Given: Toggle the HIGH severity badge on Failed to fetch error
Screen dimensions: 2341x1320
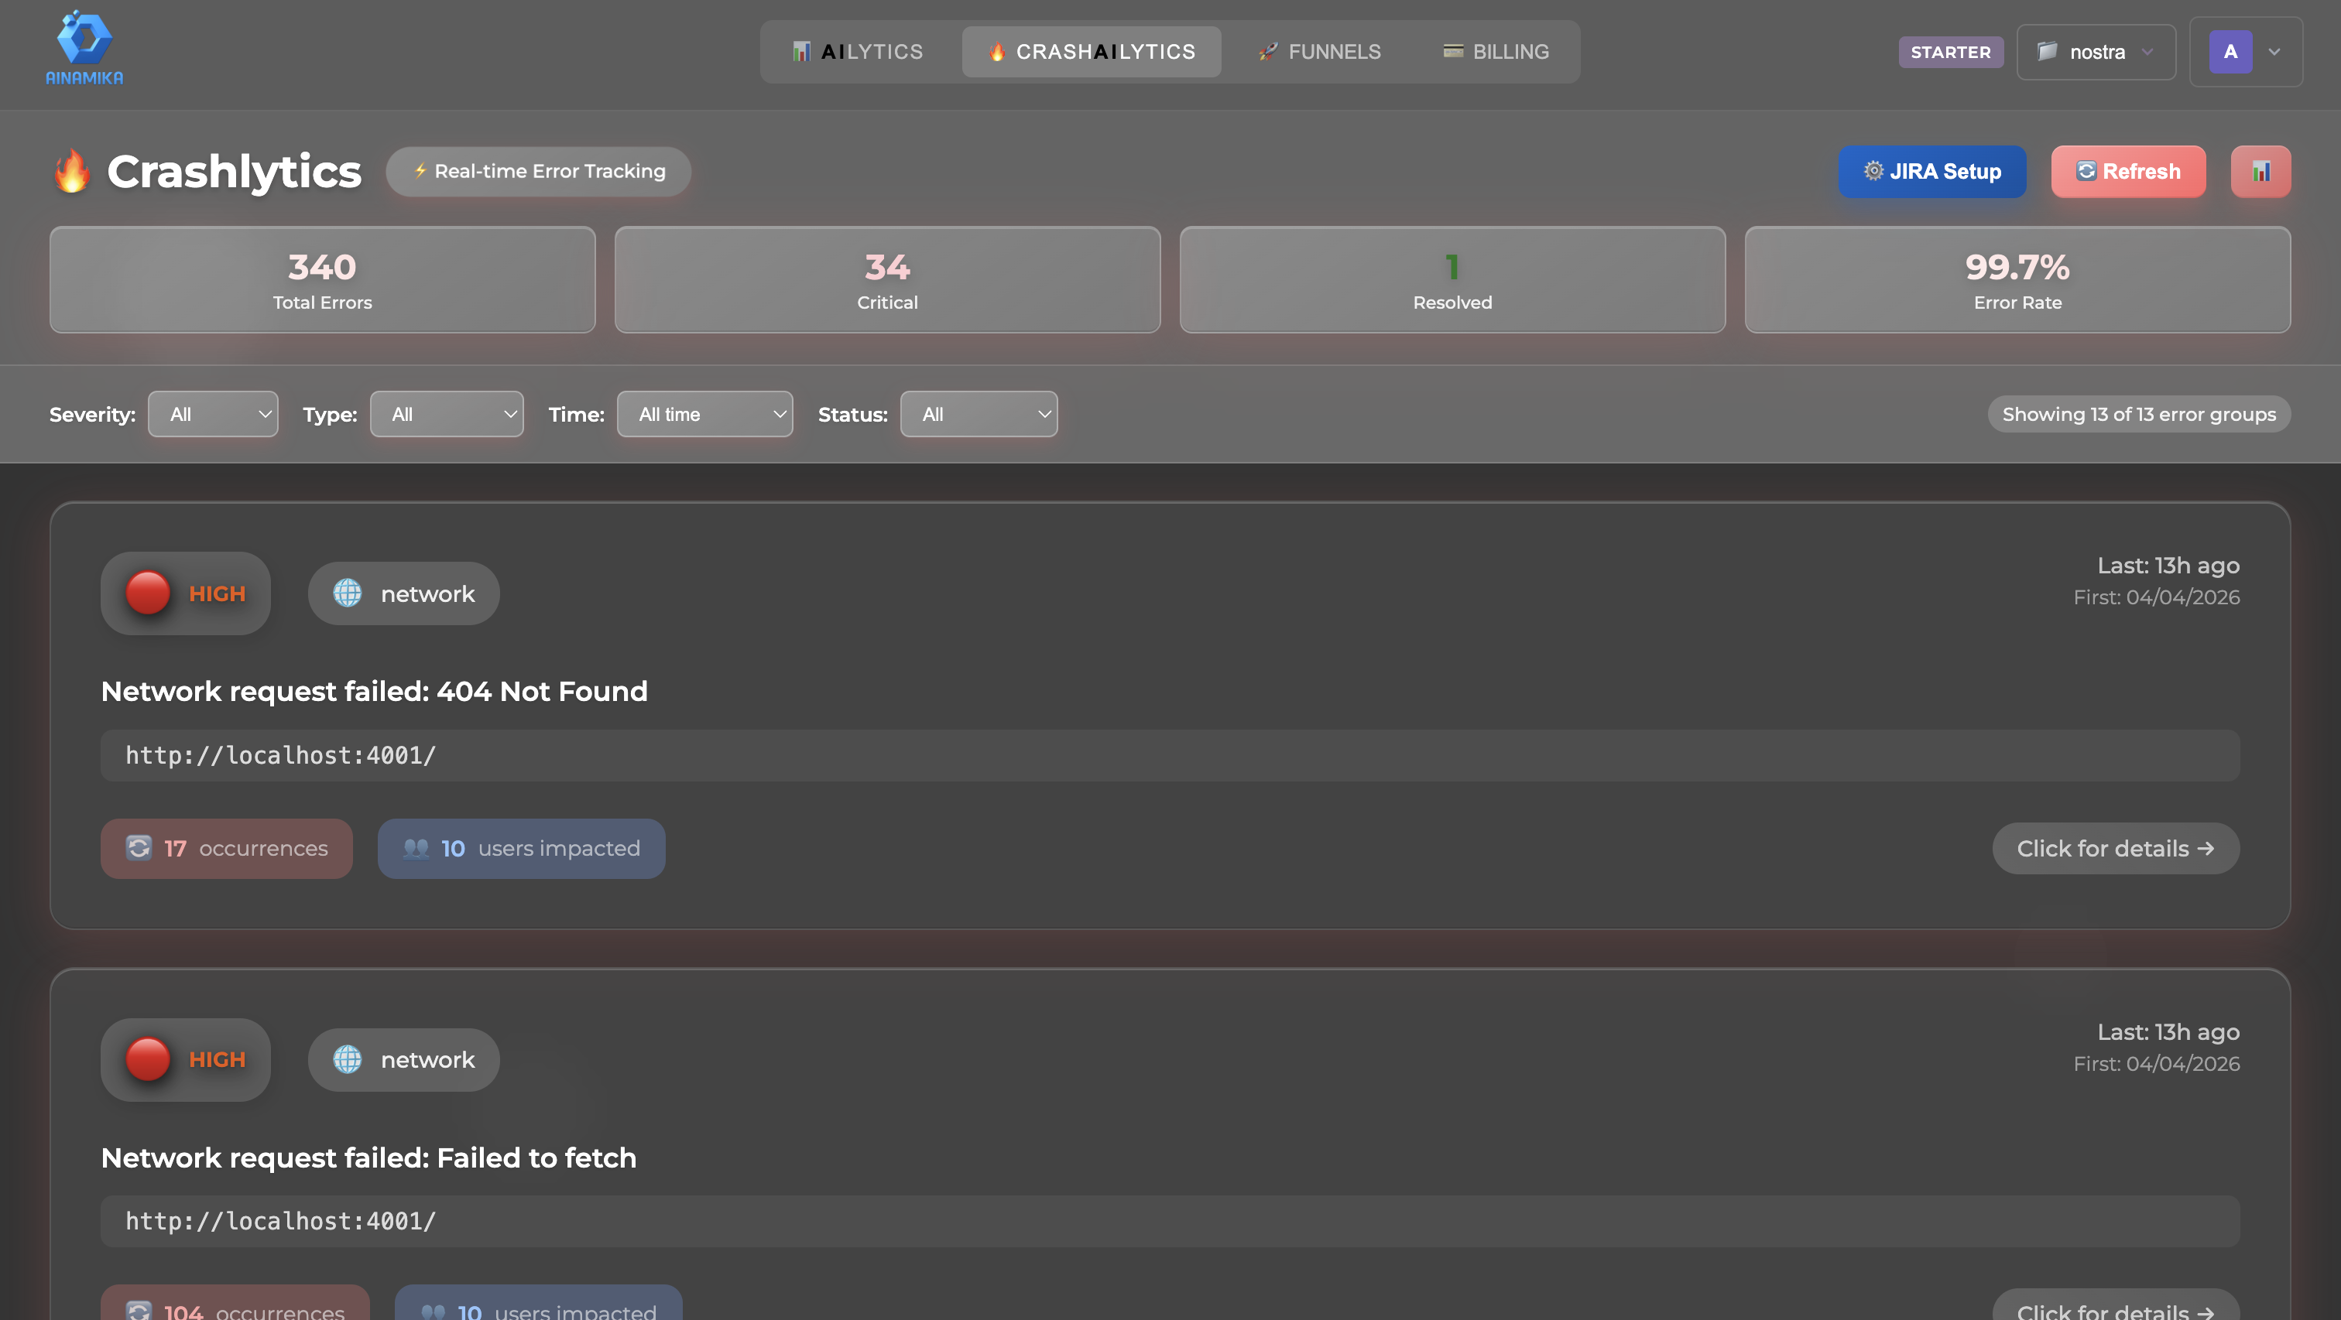Looking at the screenshot, I should point(185,1059).
